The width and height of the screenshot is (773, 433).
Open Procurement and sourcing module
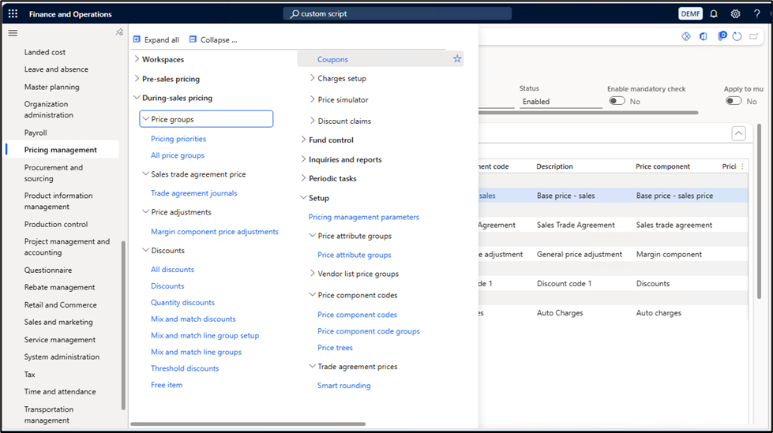pos(54,173)
